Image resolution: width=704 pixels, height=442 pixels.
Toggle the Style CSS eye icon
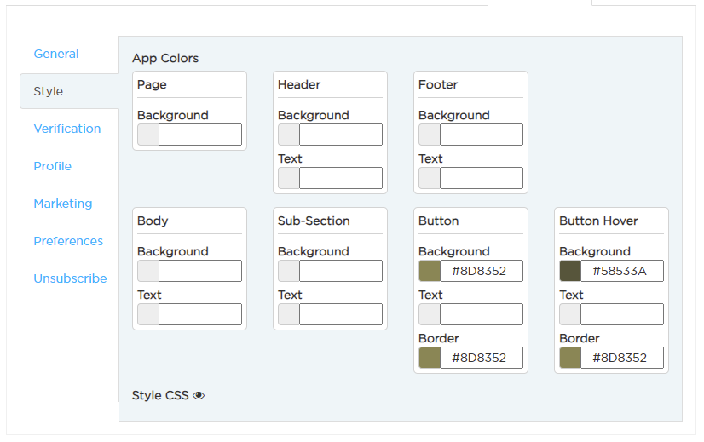point(199,395)
